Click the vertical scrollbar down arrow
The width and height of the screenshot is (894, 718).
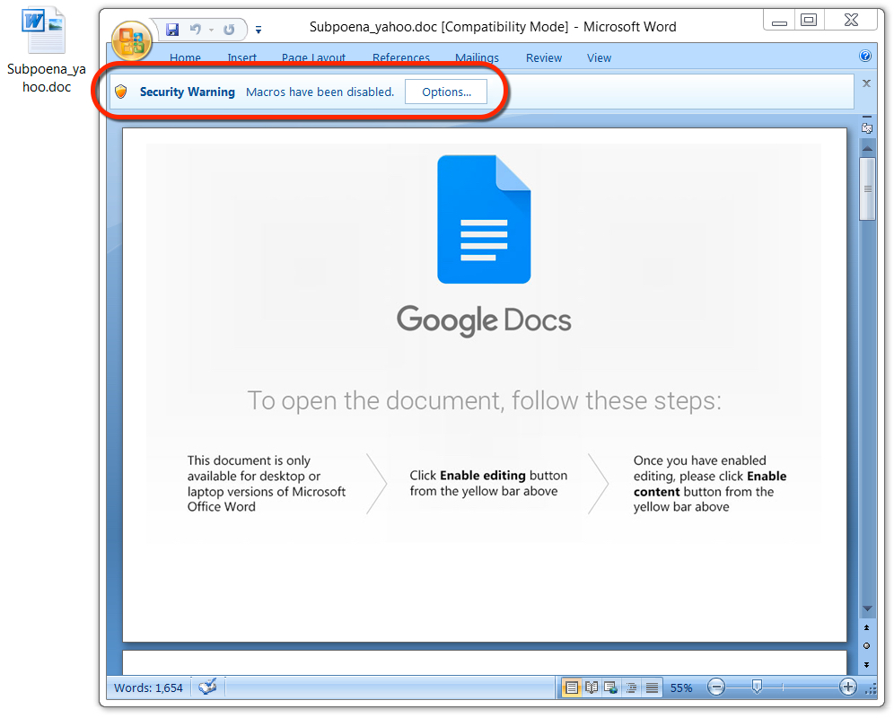tap(867, 609)
